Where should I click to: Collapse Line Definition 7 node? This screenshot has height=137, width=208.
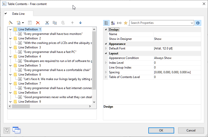pos(10,84)
